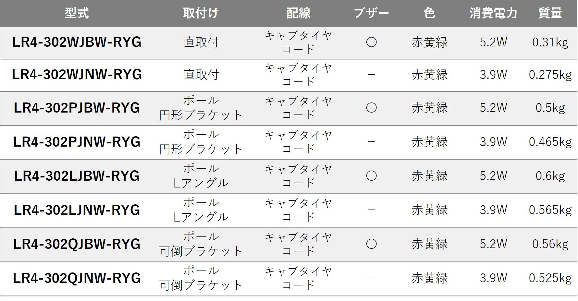Viewport: 578px width, 301px height.
Task: Click the 質量 column header
Action: pos(550,13)
